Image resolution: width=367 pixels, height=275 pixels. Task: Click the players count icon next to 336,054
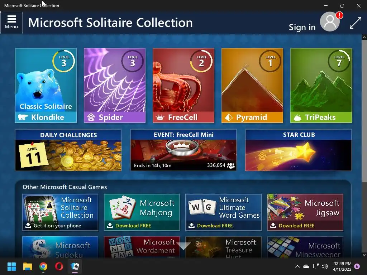231,165
